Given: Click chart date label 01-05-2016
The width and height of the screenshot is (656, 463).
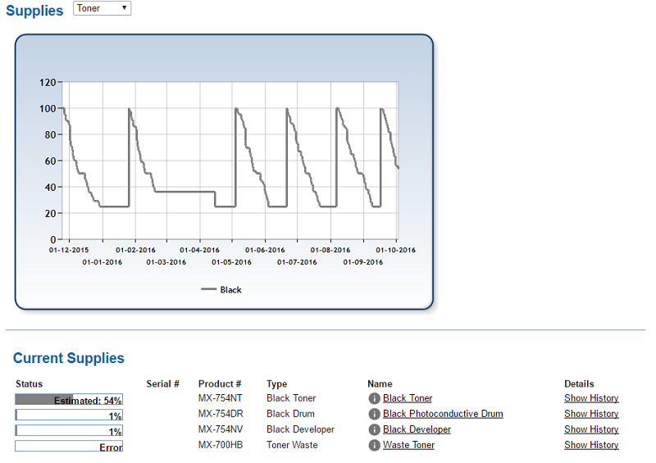Looking at the screenshot, I should click(x=231, y=262).
